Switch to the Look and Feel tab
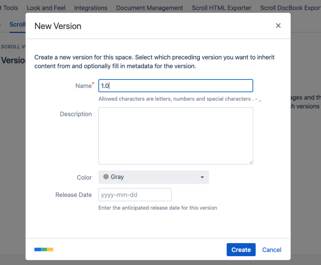 click(46, 8)
